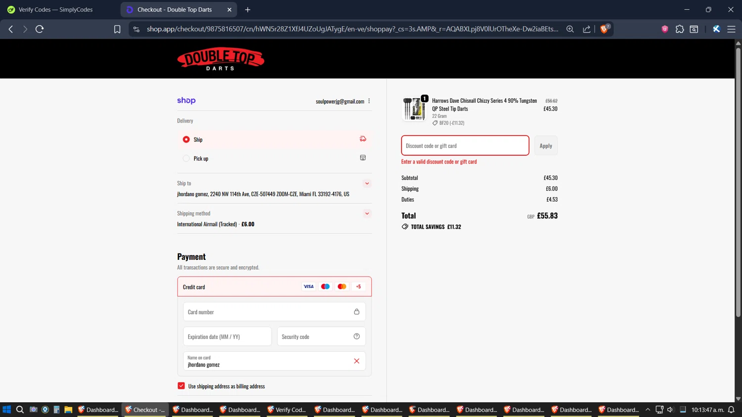Go forward in browser history

tap(25, 29)
